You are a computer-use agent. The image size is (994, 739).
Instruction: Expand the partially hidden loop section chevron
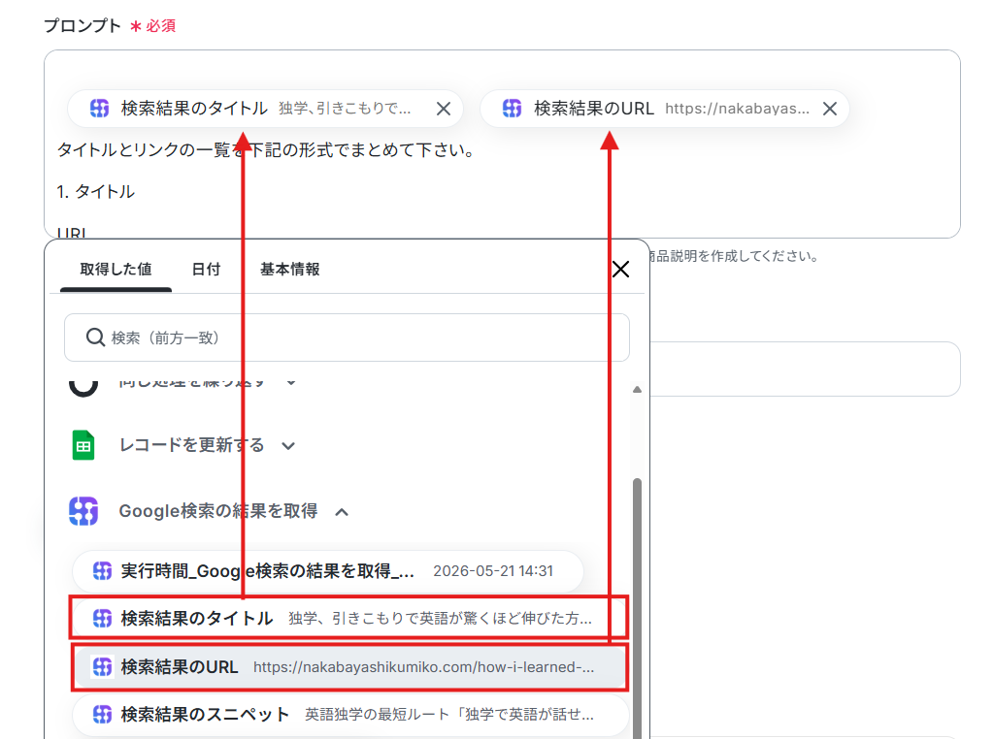[x=291, y=382]
